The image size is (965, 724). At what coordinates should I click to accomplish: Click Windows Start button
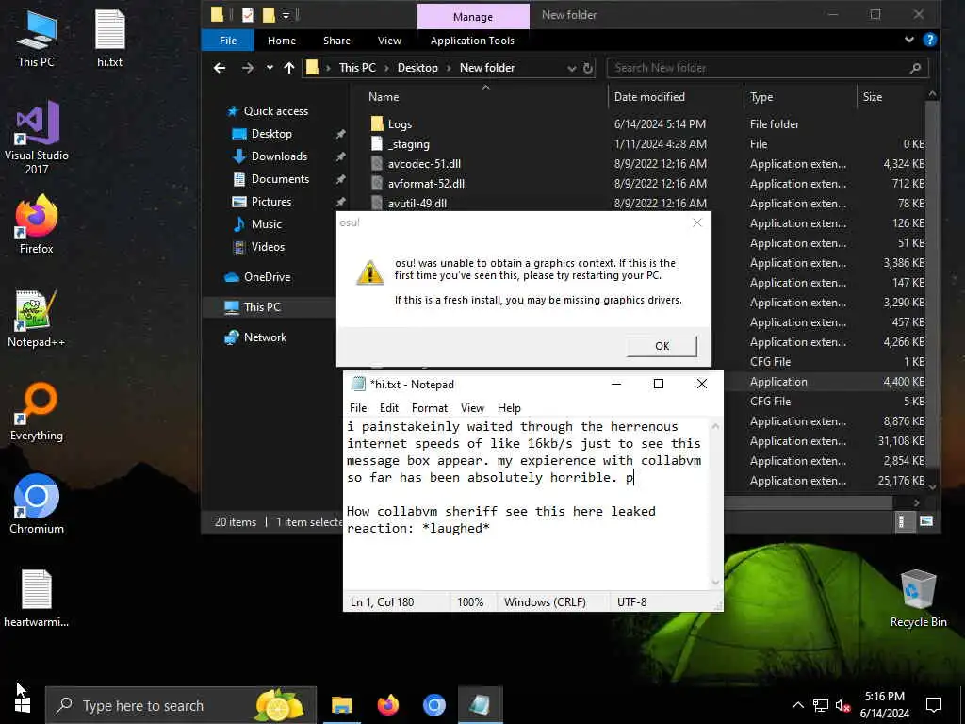pyautogui.click(x=23, y=705)
